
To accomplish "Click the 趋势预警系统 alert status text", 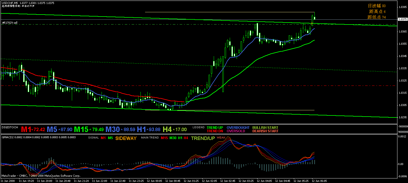I will [x=18, y=6].
